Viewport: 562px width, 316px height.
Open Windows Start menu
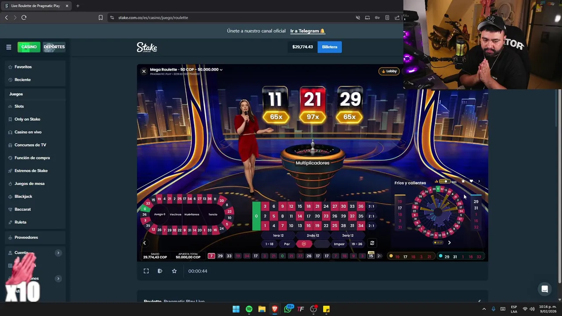[x=236, y=309]
